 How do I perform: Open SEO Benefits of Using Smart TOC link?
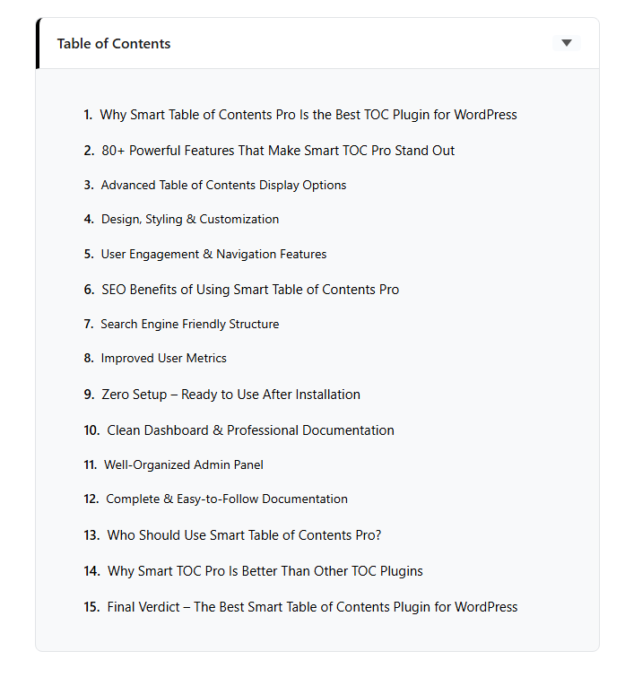pos(250,290)
